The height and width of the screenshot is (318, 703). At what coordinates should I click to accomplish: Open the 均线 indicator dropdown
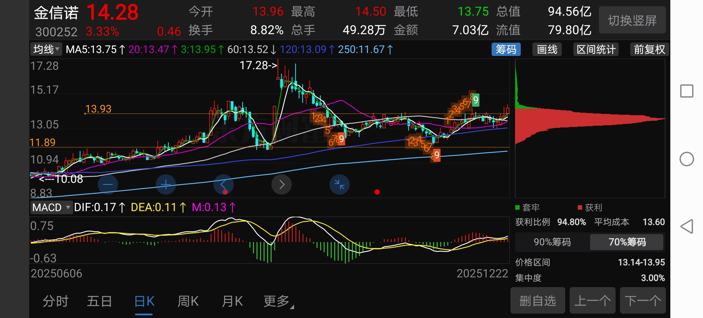click(46, 49)
